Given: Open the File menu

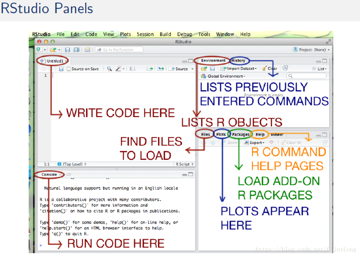Looking at the screenshot, I should click(61, 34).
